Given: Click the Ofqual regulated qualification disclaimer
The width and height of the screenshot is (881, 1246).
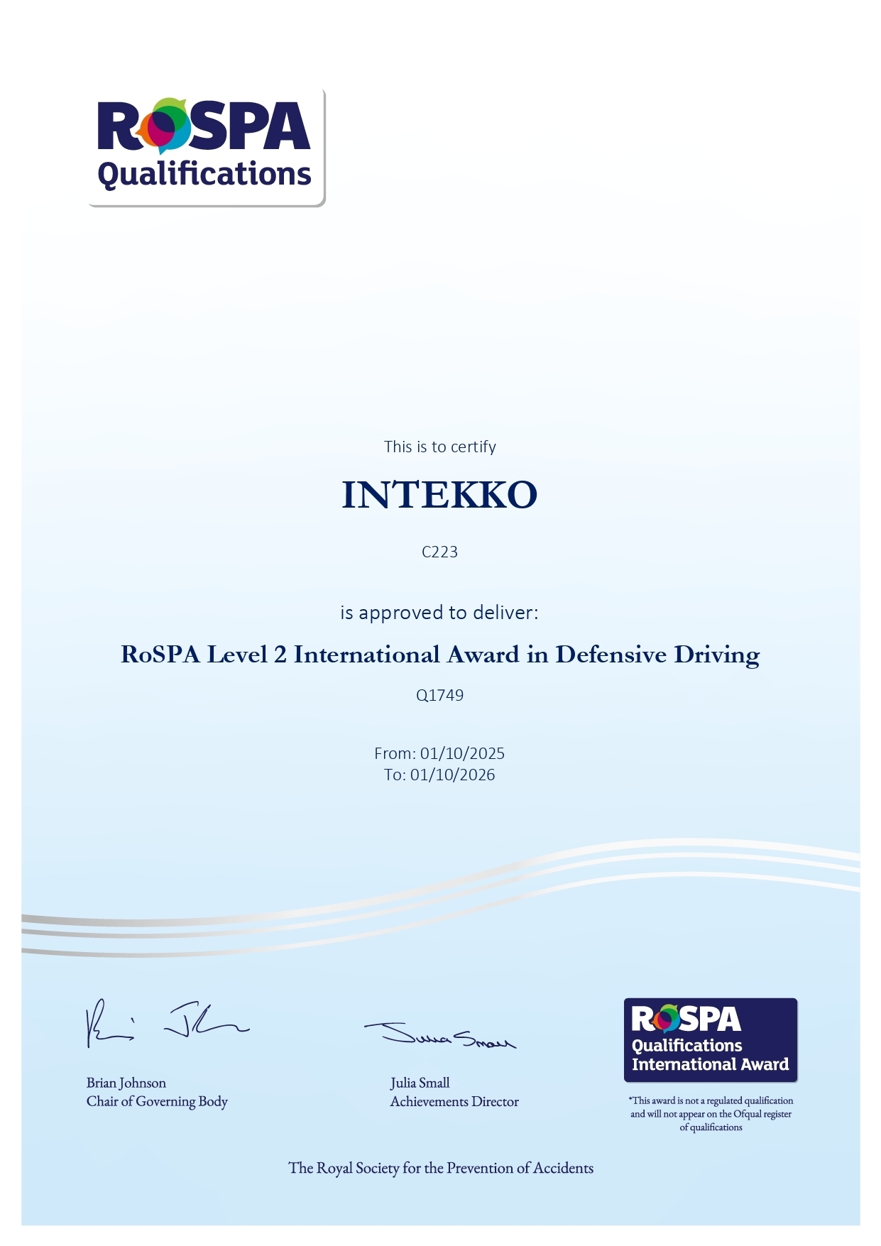Looking at the screenshot, I should tap(711, 1113).
